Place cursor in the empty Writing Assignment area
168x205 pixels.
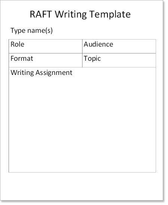[x=82, y=124]
